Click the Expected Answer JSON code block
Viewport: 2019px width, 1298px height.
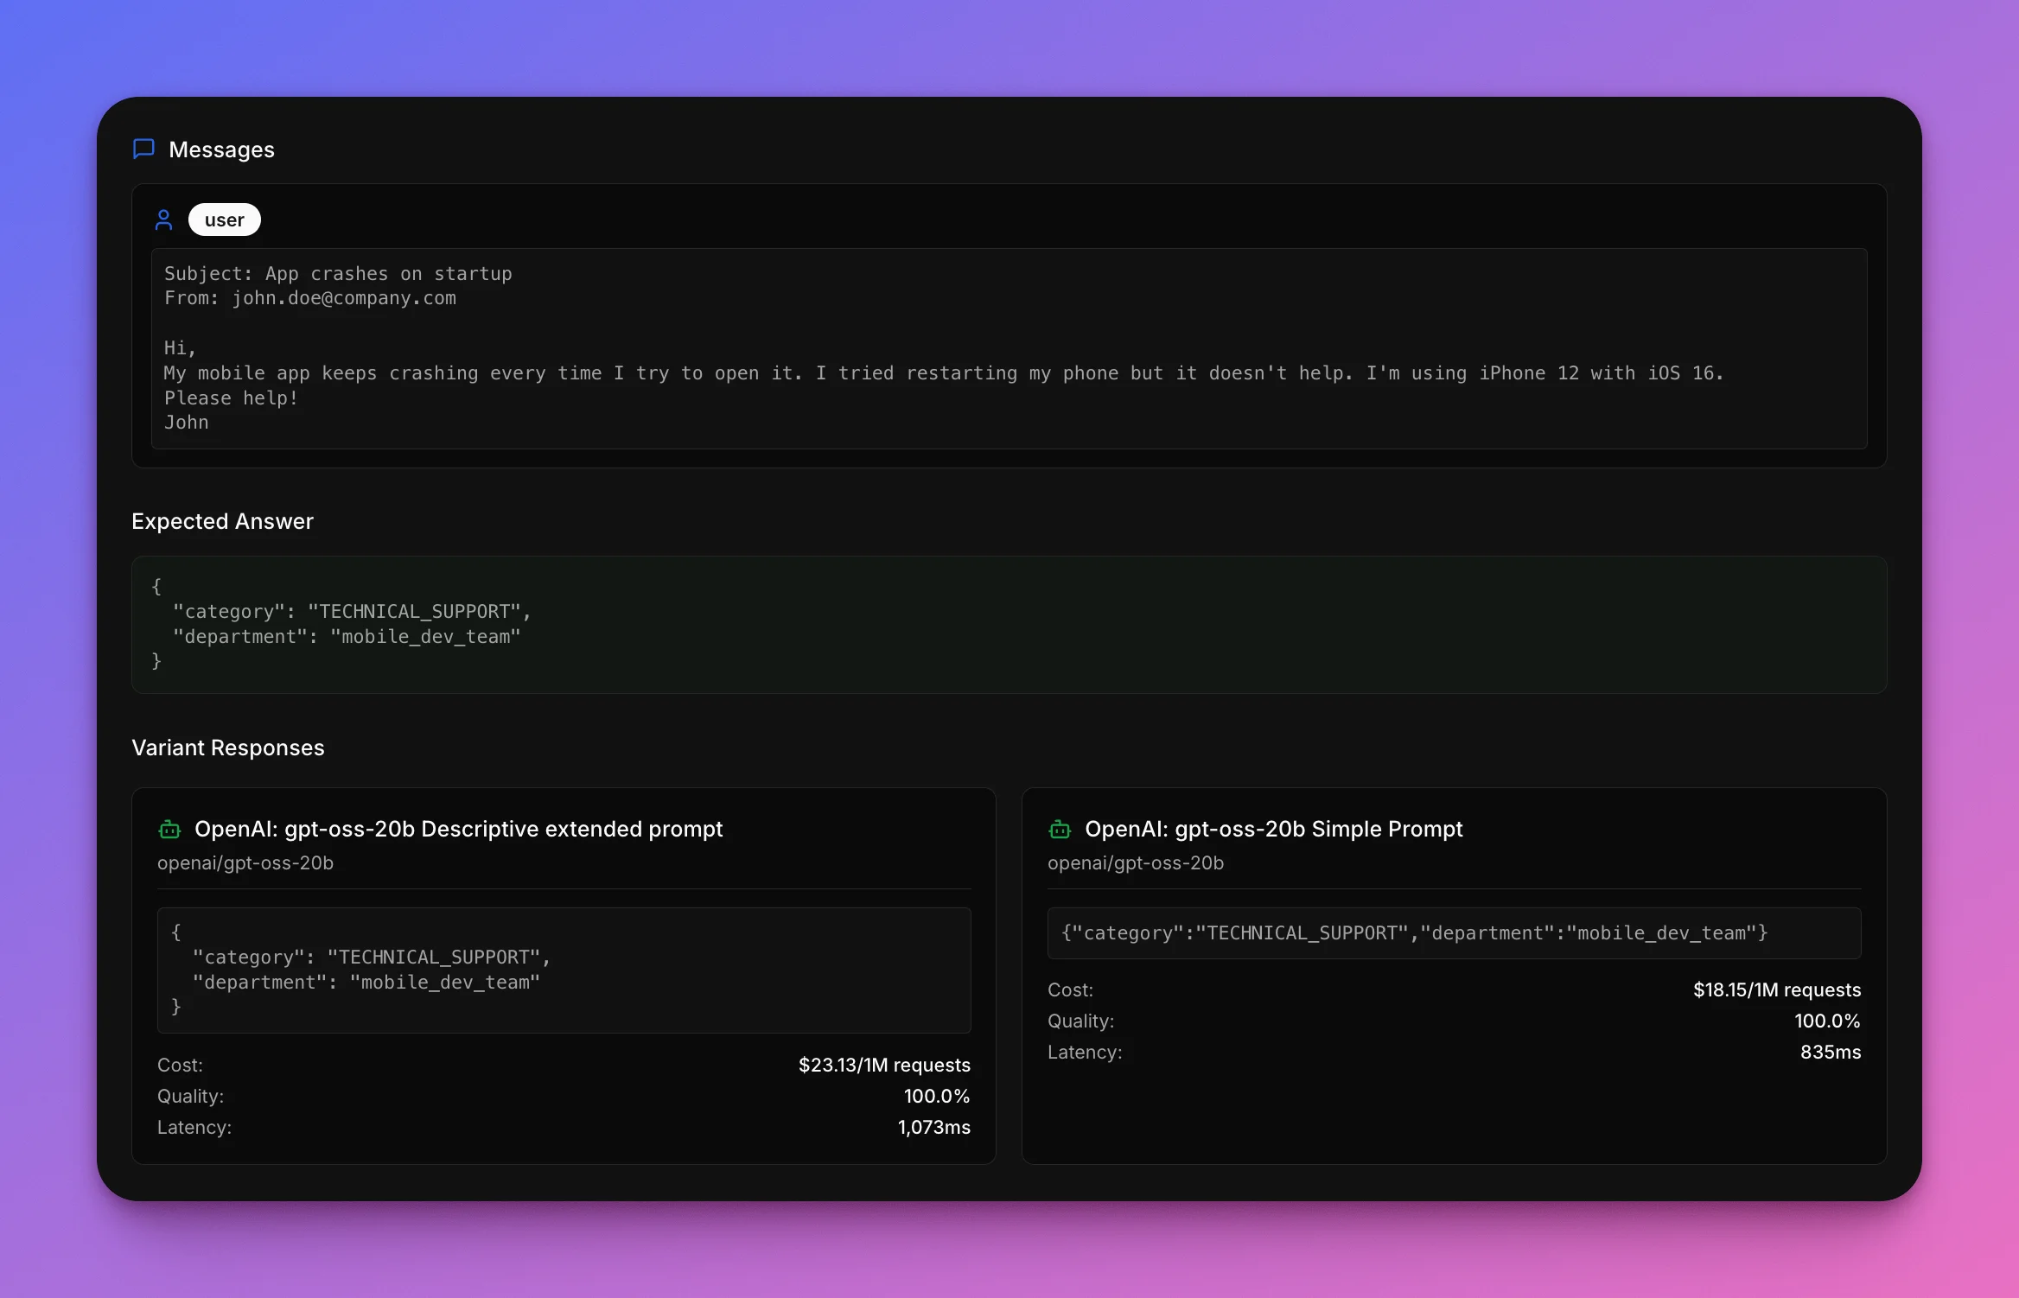tap(1008, 624)
